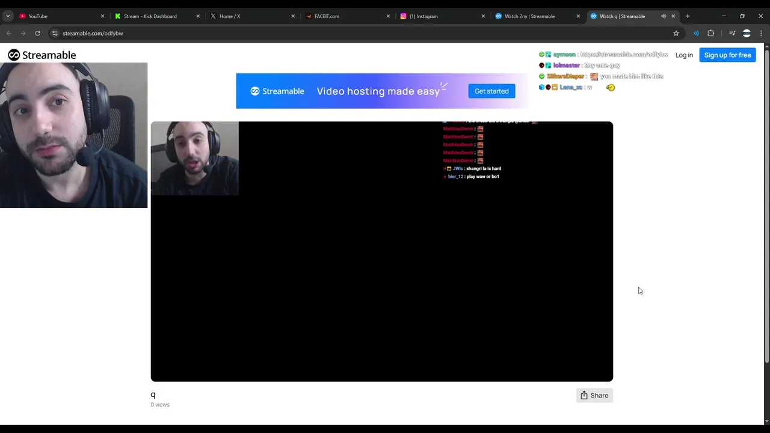Close the FACEIT.com tab
The height and width of the screenshot is (433, 770).
(388, 16)
